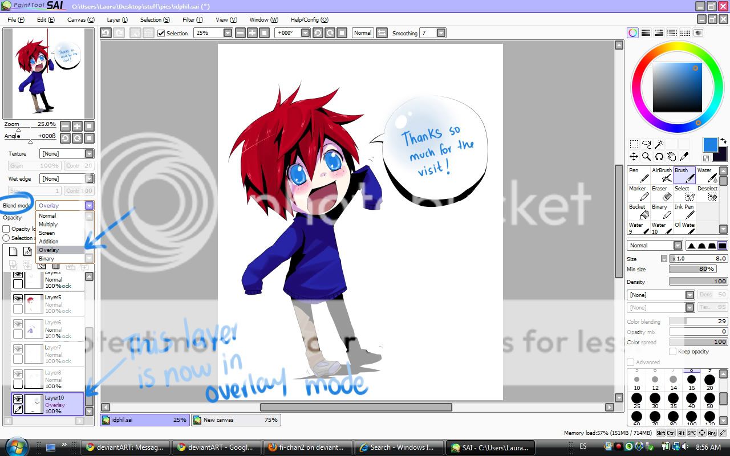The width and height of the screenshot is (730, 456).
Task: Choose the Eraser tool
Action: (x=662, y=193)
